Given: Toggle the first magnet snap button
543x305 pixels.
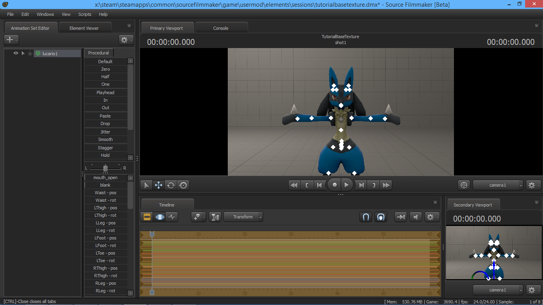Looking at the screenshot, I should click(x=366, y=217).
